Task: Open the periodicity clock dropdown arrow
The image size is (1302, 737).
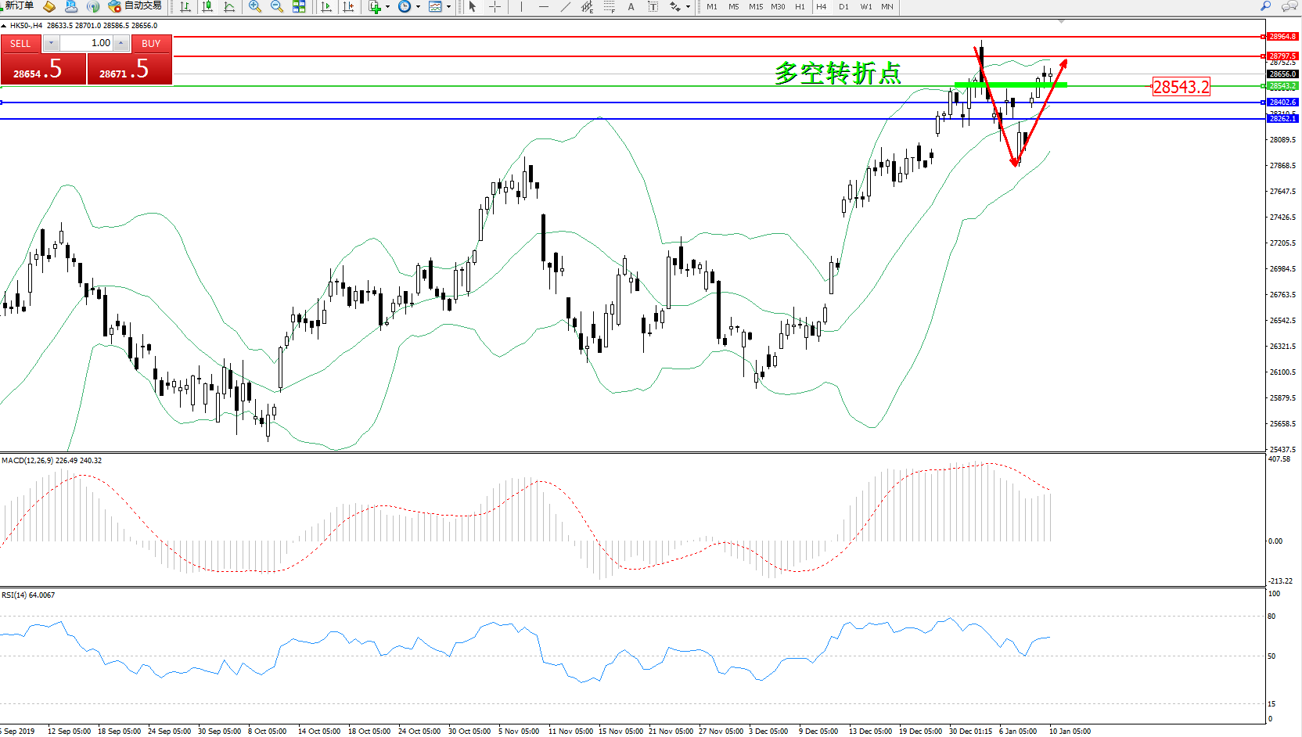Action: click(x=418, y=6)
